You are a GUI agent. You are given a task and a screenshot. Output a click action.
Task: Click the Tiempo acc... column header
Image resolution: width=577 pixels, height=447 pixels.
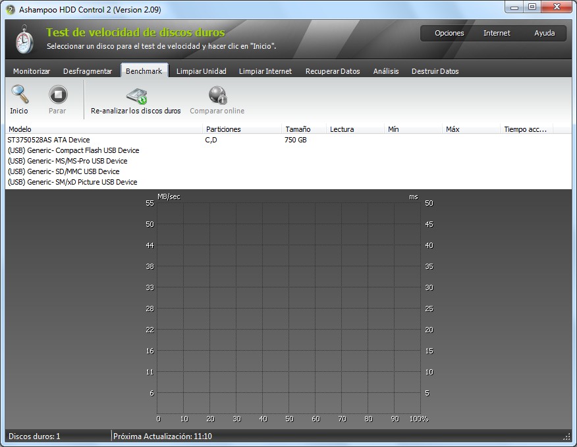(526, 129)
